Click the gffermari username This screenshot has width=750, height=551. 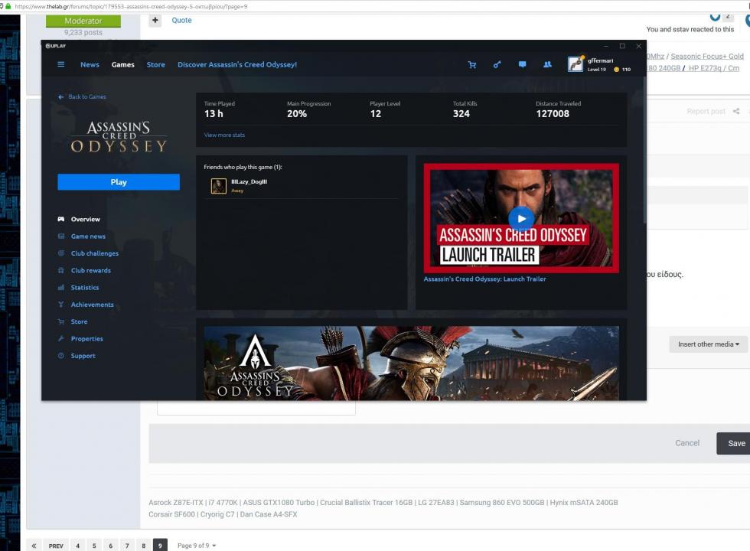[600, 60]
